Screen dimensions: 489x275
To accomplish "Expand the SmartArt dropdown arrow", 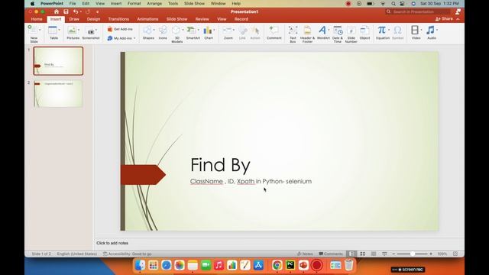I will click(199, 30).
